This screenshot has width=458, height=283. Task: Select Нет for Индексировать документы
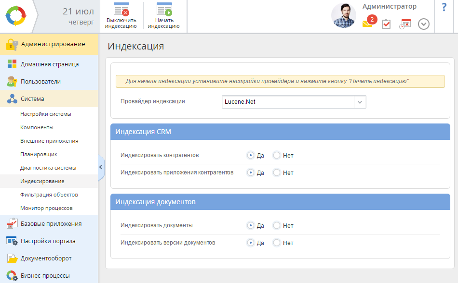pyautogui.click(x=277, y=225)
